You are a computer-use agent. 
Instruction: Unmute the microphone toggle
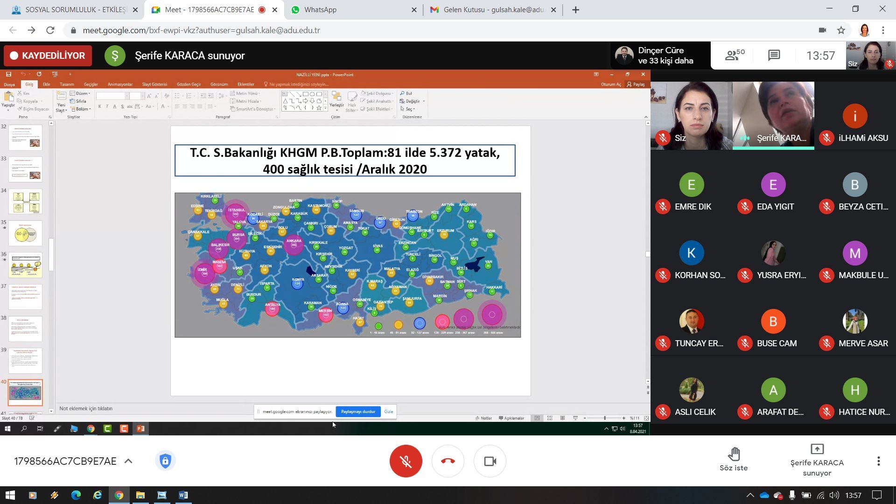406,461
